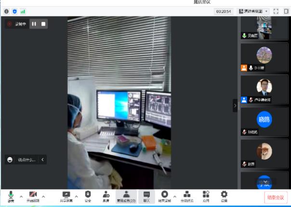Stop the recording with square button
Image resolution: width=291 pixels, height=207 pixels.
[43, 24]
